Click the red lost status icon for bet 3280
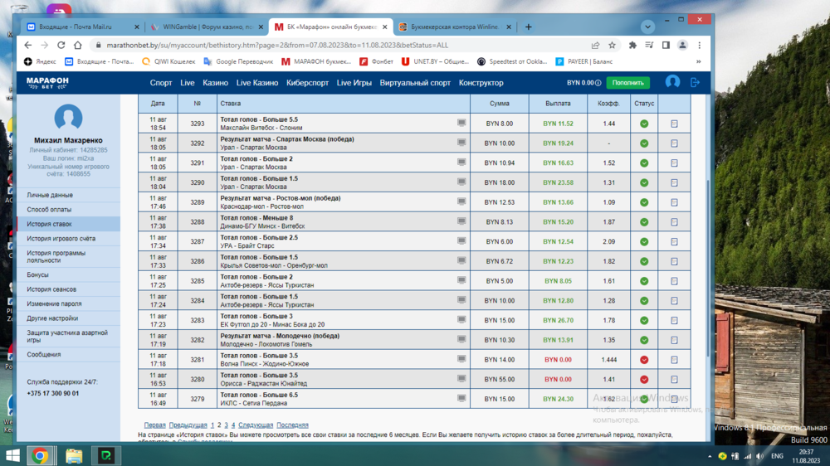Screen dimensions: 830x466 tap(644, 380)
